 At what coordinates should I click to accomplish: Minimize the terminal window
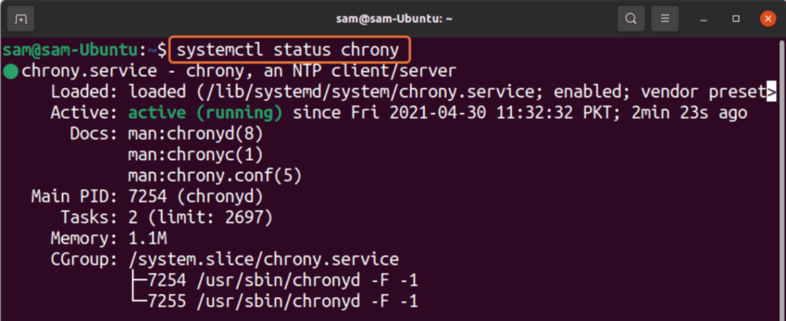704,19
